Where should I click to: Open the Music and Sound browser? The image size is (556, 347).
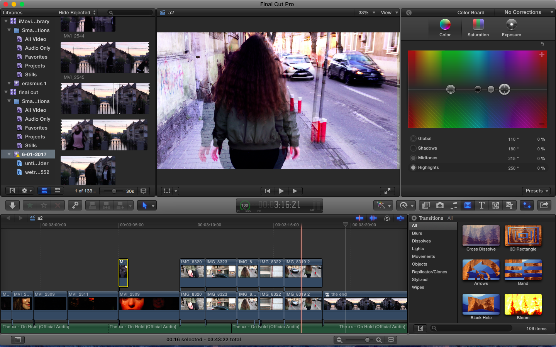(x=454, y=205)
